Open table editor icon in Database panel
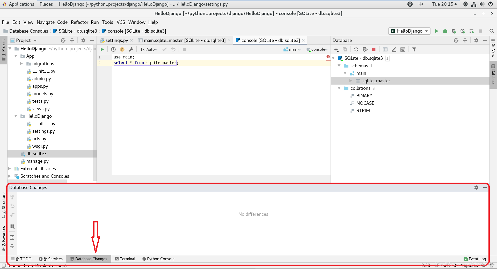The width and height of the screenshot is (497, 269). (385, 49)
